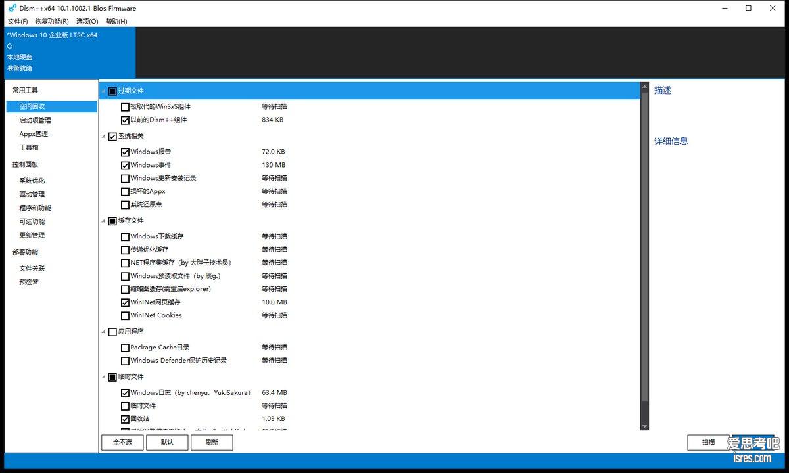
Task: Open the 文件(F) menu
Action: tap(18, 21)
